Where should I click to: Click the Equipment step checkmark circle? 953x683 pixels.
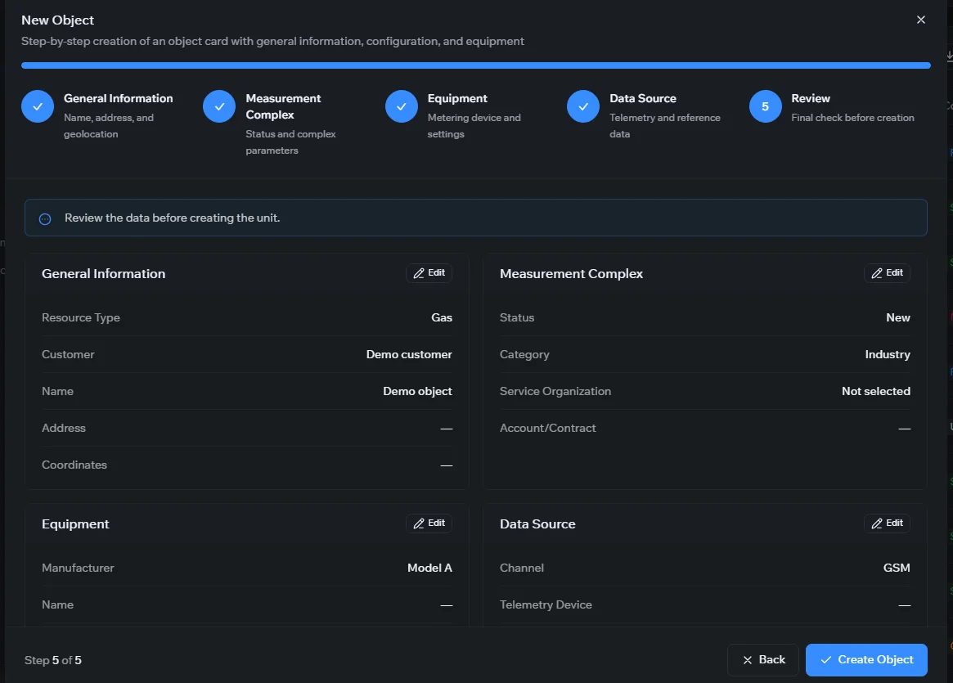click(x=402, y=106)
